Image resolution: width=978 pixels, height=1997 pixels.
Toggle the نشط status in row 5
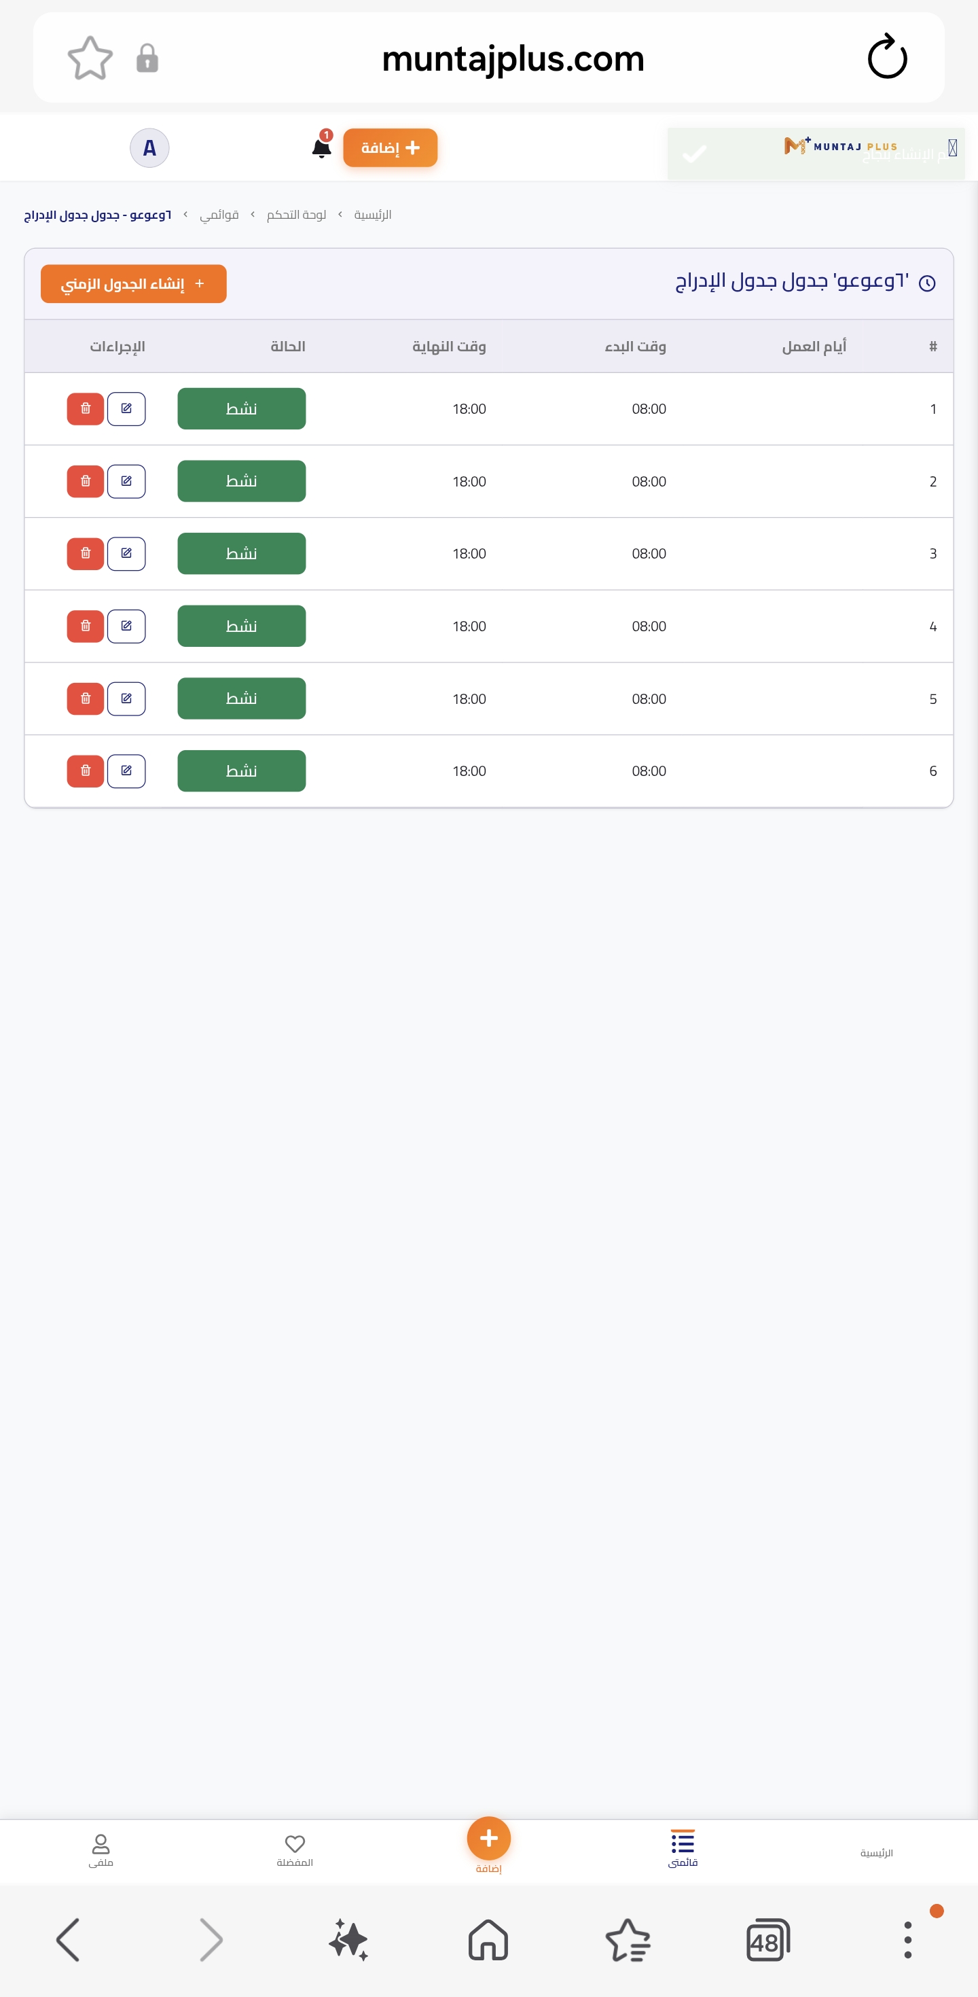point(242,699)
